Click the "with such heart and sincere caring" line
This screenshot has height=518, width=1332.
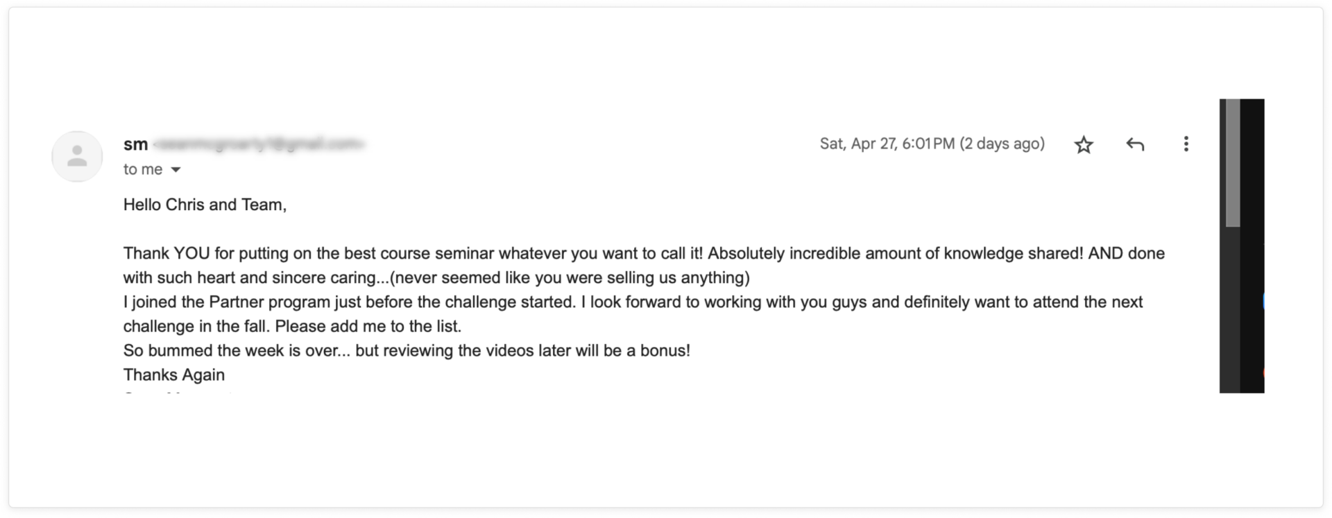(x=436, y=278)
